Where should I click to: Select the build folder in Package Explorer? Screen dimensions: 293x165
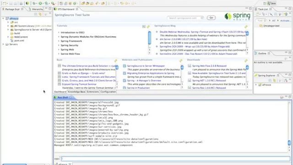[x=17, y=33]
